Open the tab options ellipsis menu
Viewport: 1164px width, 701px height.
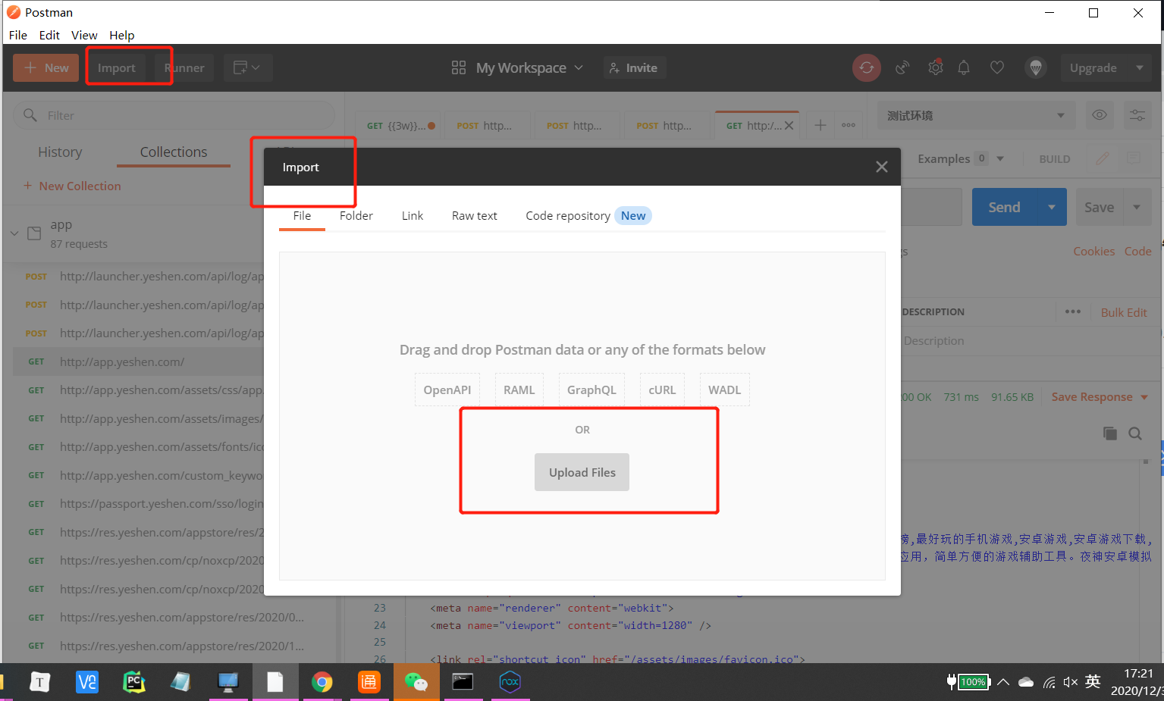click(x=849, y=125)
